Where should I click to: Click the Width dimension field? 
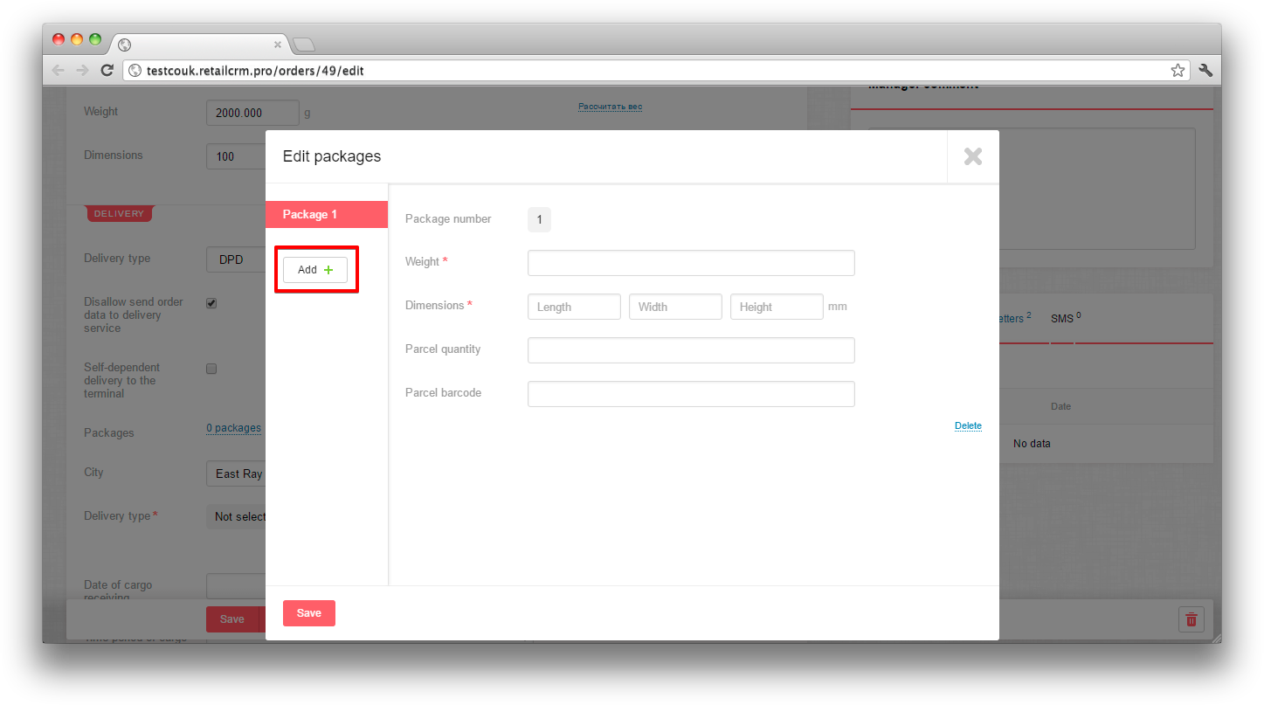tap(675, 307)
